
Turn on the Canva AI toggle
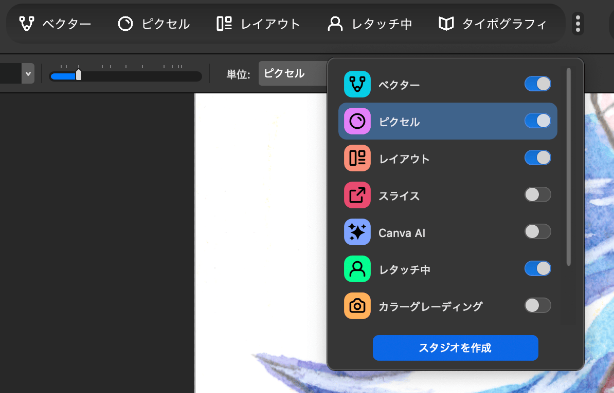[x=537, y=232]
